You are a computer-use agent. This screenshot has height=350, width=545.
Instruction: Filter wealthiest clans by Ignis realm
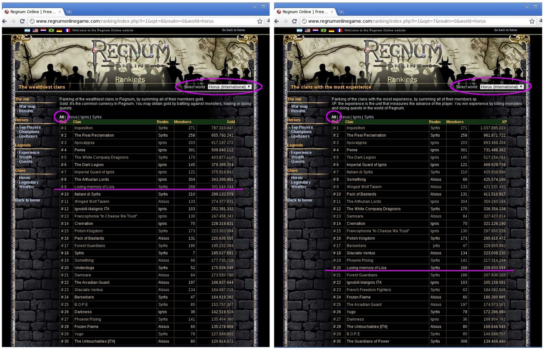point(85,117)
